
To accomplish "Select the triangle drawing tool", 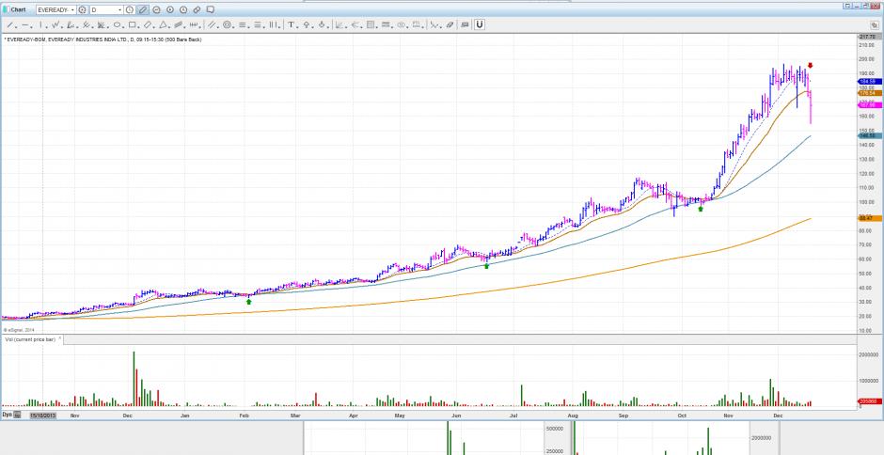I will (163, 24).
